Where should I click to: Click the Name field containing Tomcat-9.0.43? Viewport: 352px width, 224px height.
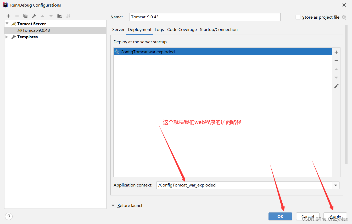point(205,17)
